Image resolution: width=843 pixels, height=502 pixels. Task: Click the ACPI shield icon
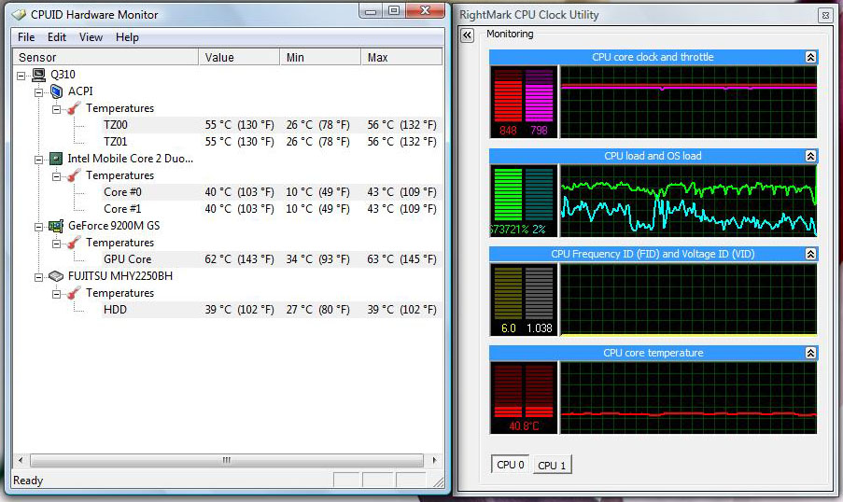(56, 91)
